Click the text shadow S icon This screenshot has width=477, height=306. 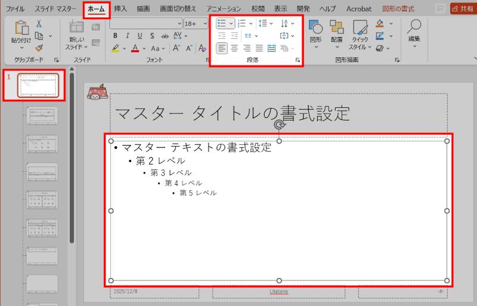152,36
